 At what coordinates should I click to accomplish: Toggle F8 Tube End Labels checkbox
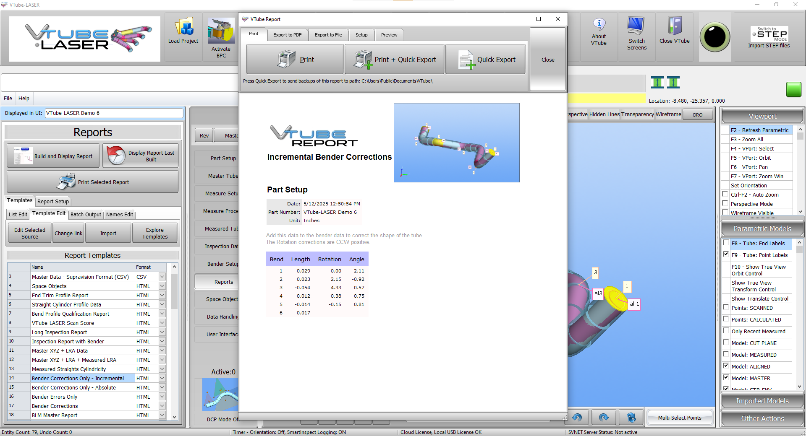point(726,243)
